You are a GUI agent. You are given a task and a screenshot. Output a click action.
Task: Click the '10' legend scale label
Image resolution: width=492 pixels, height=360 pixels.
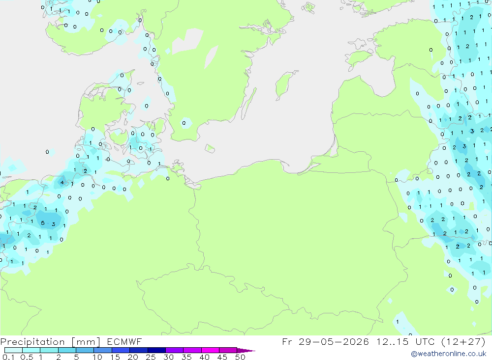click(97, 357)
